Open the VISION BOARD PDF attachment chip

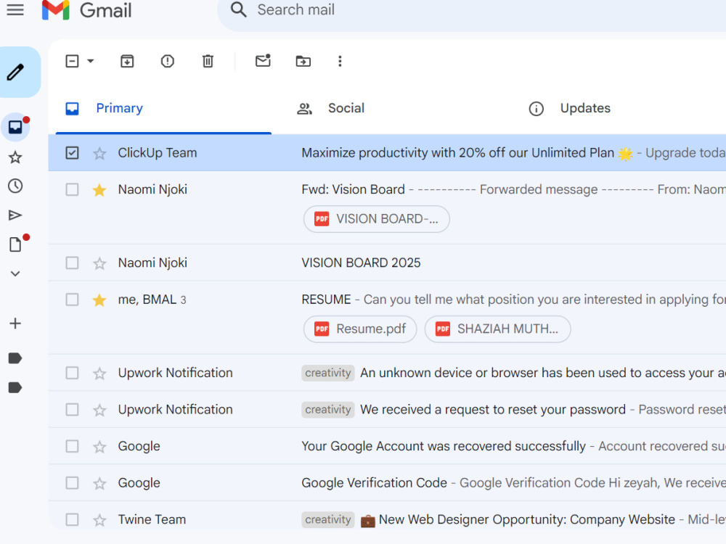[376, 219]
